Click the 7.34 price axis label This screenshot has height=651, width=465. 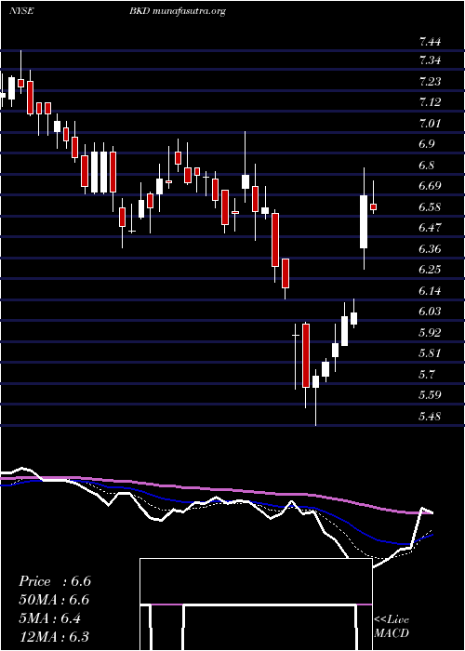click(430, 60)
